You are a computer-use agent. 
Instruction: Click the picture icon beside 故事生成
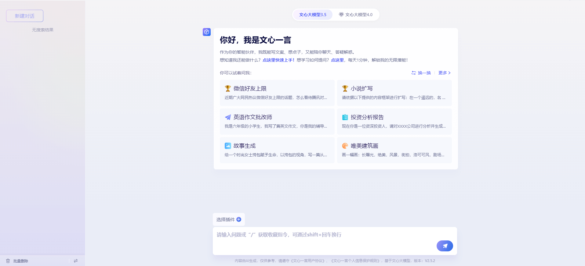228,146
